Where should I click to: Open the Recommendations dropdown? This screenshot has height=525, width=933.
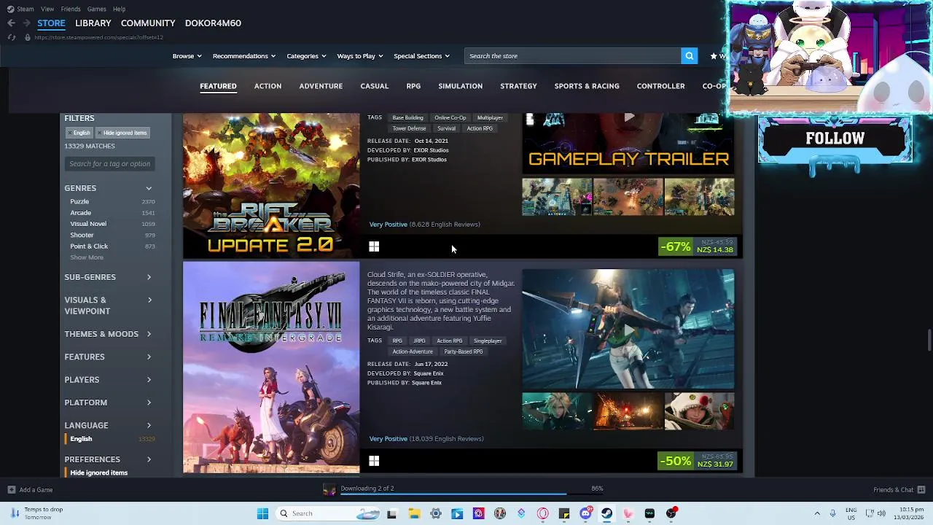coord(243,56)
